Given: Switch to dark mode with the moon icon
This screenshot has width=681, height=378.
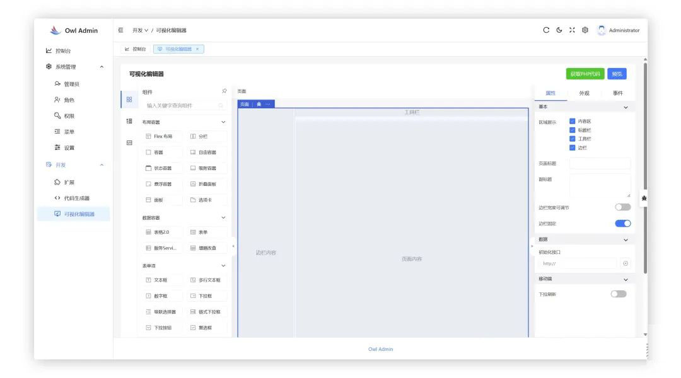Looking at the screenshot, I should 559,30.
